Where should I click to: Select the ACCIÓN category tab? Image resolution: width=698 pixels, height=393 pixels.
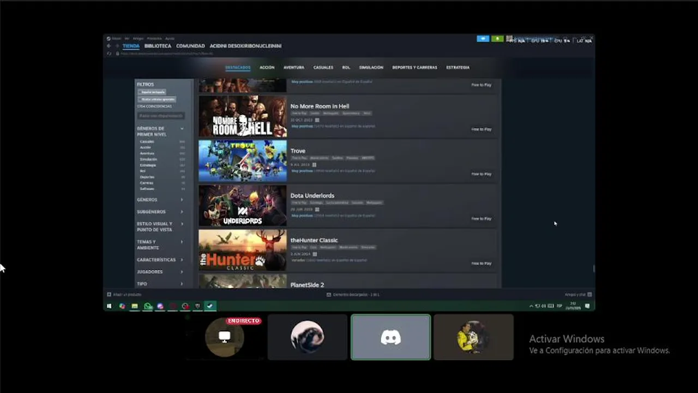[x=267, y=68]
